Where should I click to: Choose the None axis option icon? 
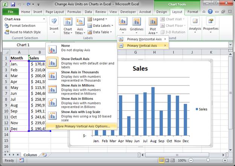pyautogui.click(x=52, y=49)
